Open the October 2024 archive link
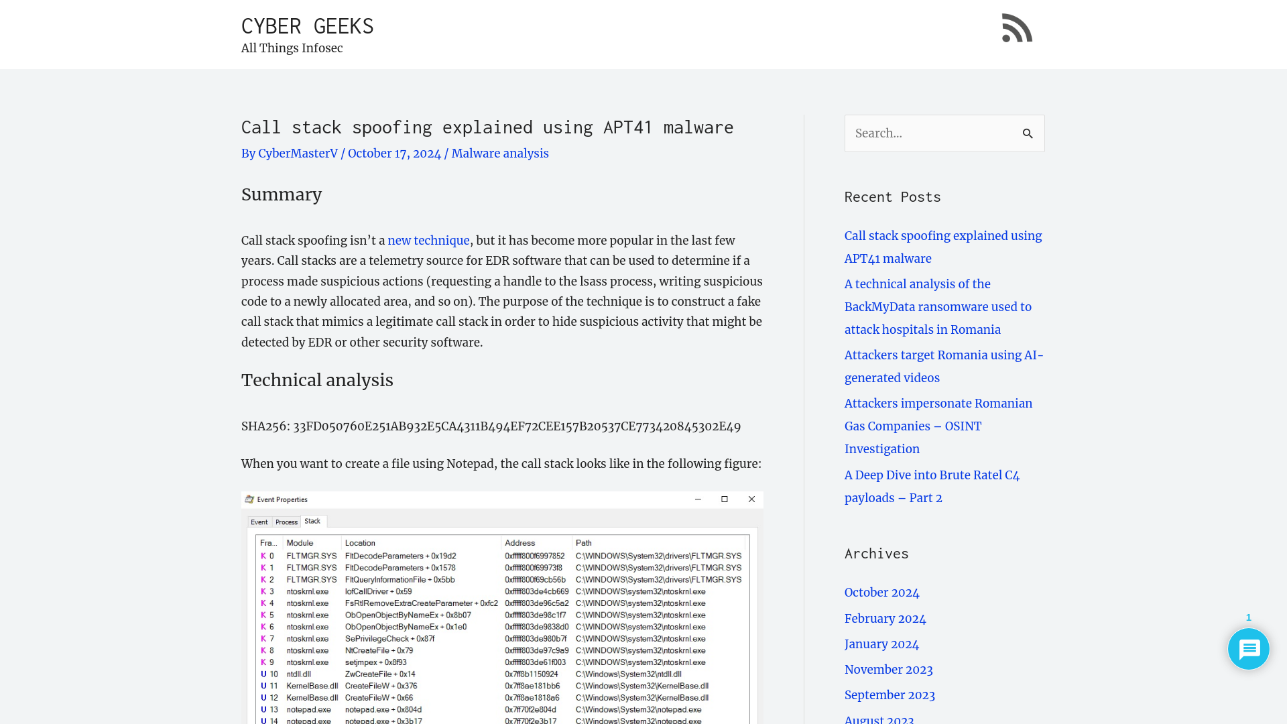The image size is (1287, 724). point(881,593)
